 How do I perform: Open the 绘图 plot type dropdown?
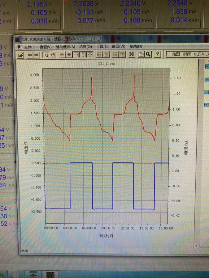point(187,54)
